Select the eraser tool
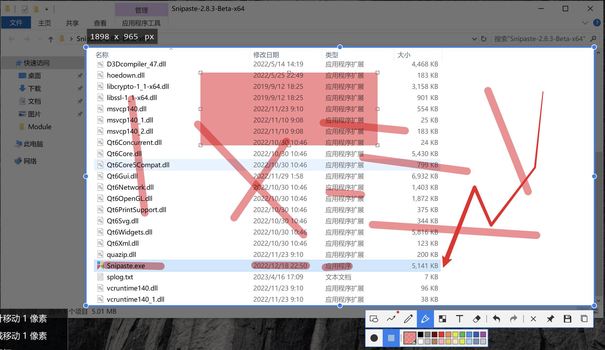This screenshot has width=605, height=350. coord(477,319)
